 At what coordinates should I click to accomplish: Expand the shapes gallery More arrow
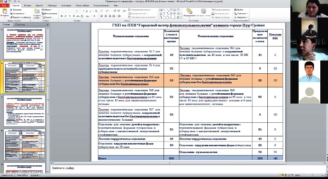click(182, 17)
